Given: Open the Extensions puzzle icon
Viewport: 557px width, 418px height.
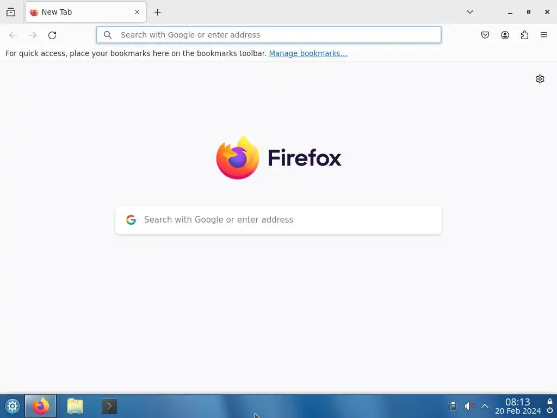Looking at the screenshot, I should tap(524, 35).
